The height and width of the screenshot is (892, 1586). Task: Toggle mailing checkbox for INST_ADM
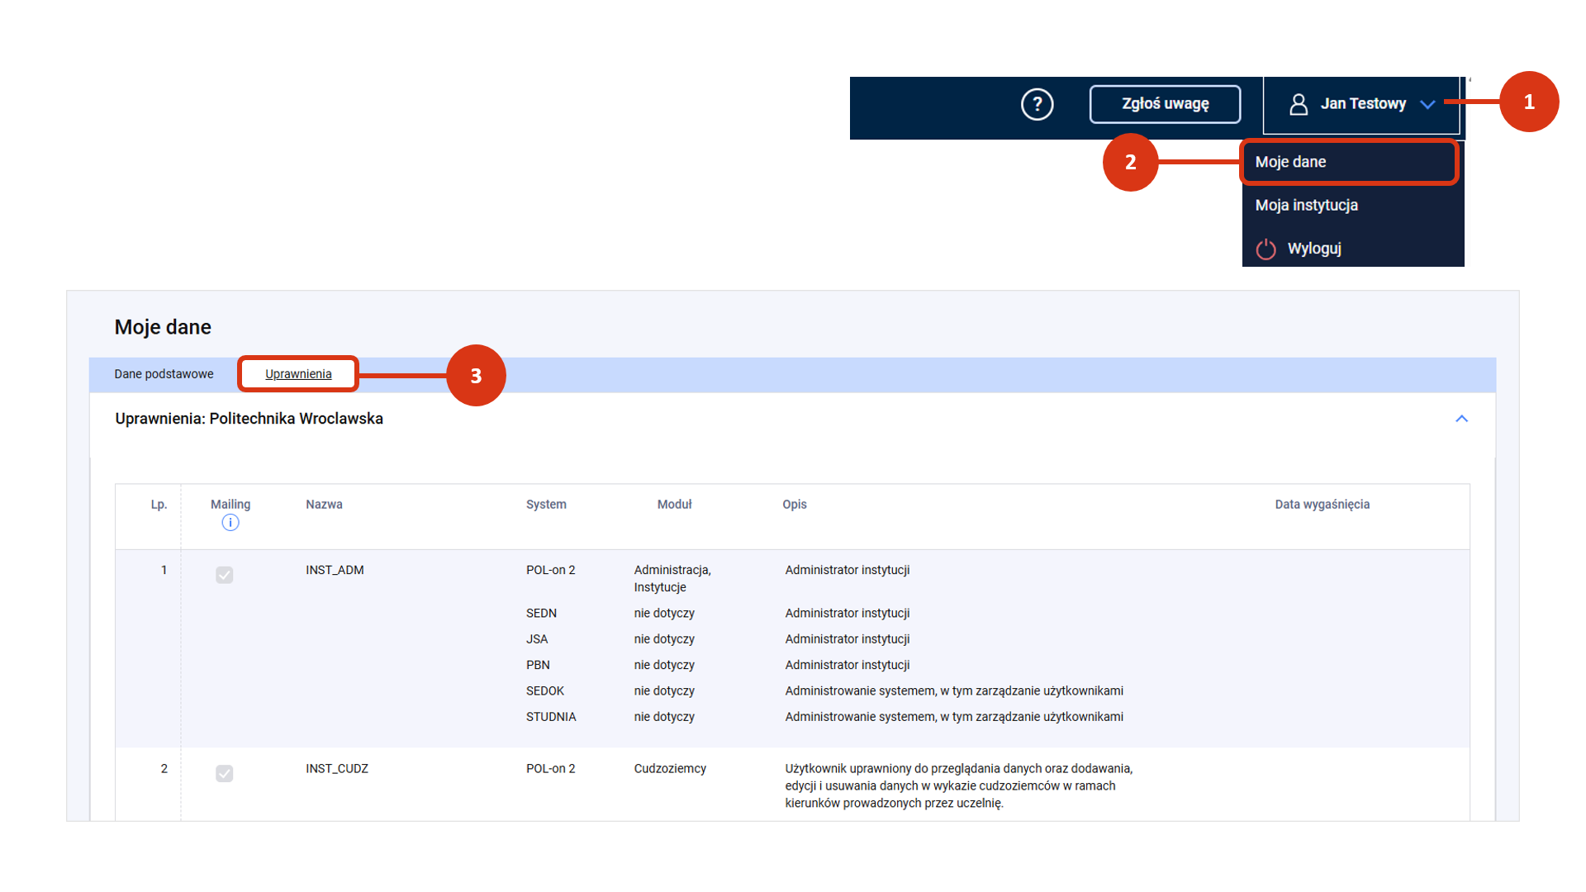225,575
